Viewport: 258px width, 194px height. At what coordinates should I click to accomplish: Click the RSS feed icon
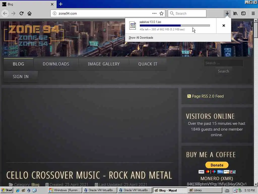[x=189, y=96]
